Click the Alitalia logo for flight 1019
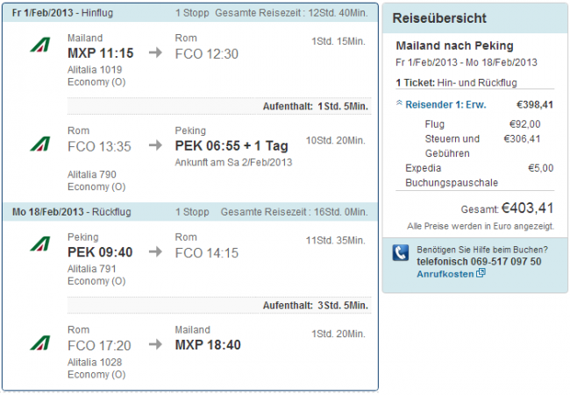Image resolution: width=570 pixels, height=395 pixels. pos(39,46)
